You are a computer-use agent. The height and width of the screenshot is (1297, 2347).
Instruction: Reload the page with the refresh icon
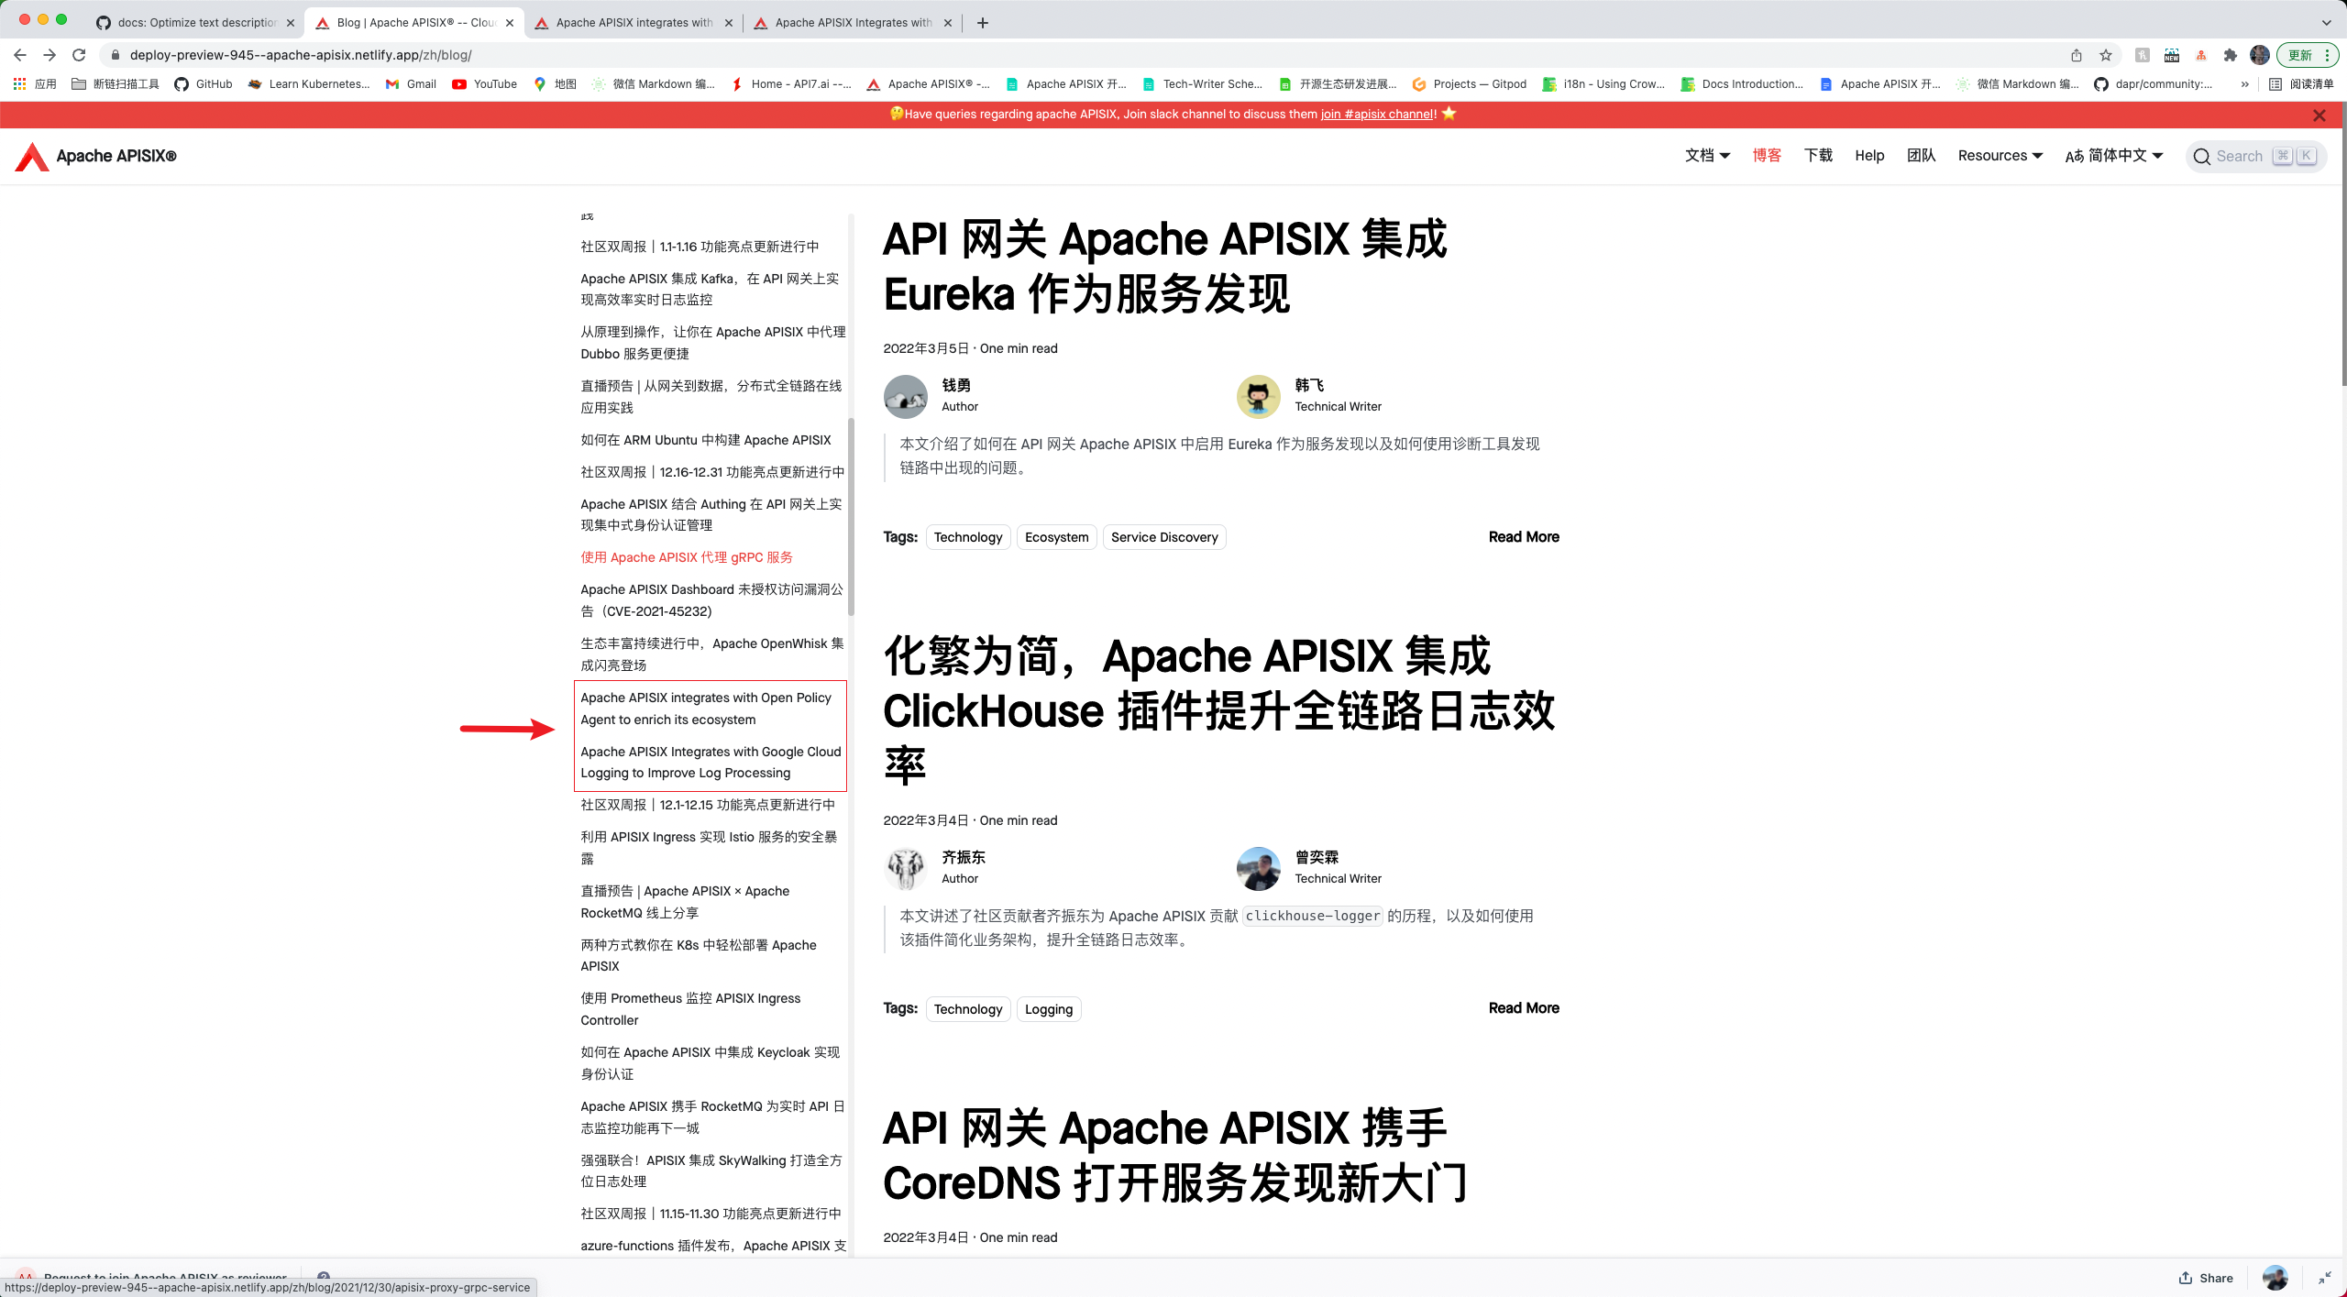[79, 55]
